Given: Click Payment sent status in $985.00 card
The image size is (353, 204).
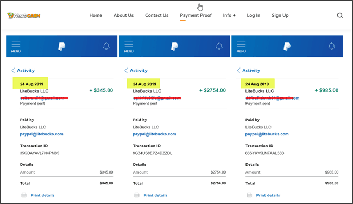Looking at the screenshot, I should [257, 103].
